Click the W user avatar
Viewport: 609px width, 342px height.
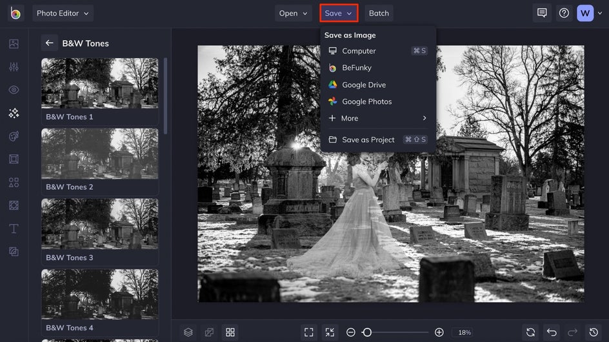tap(585, 13)
